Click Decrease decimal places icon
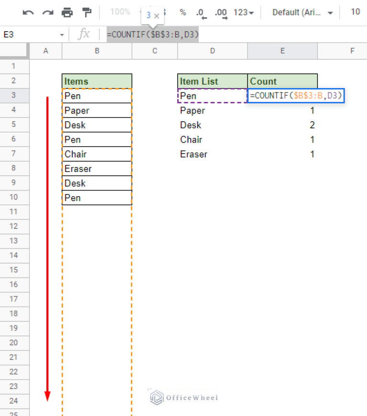 [x=200, y=13]
